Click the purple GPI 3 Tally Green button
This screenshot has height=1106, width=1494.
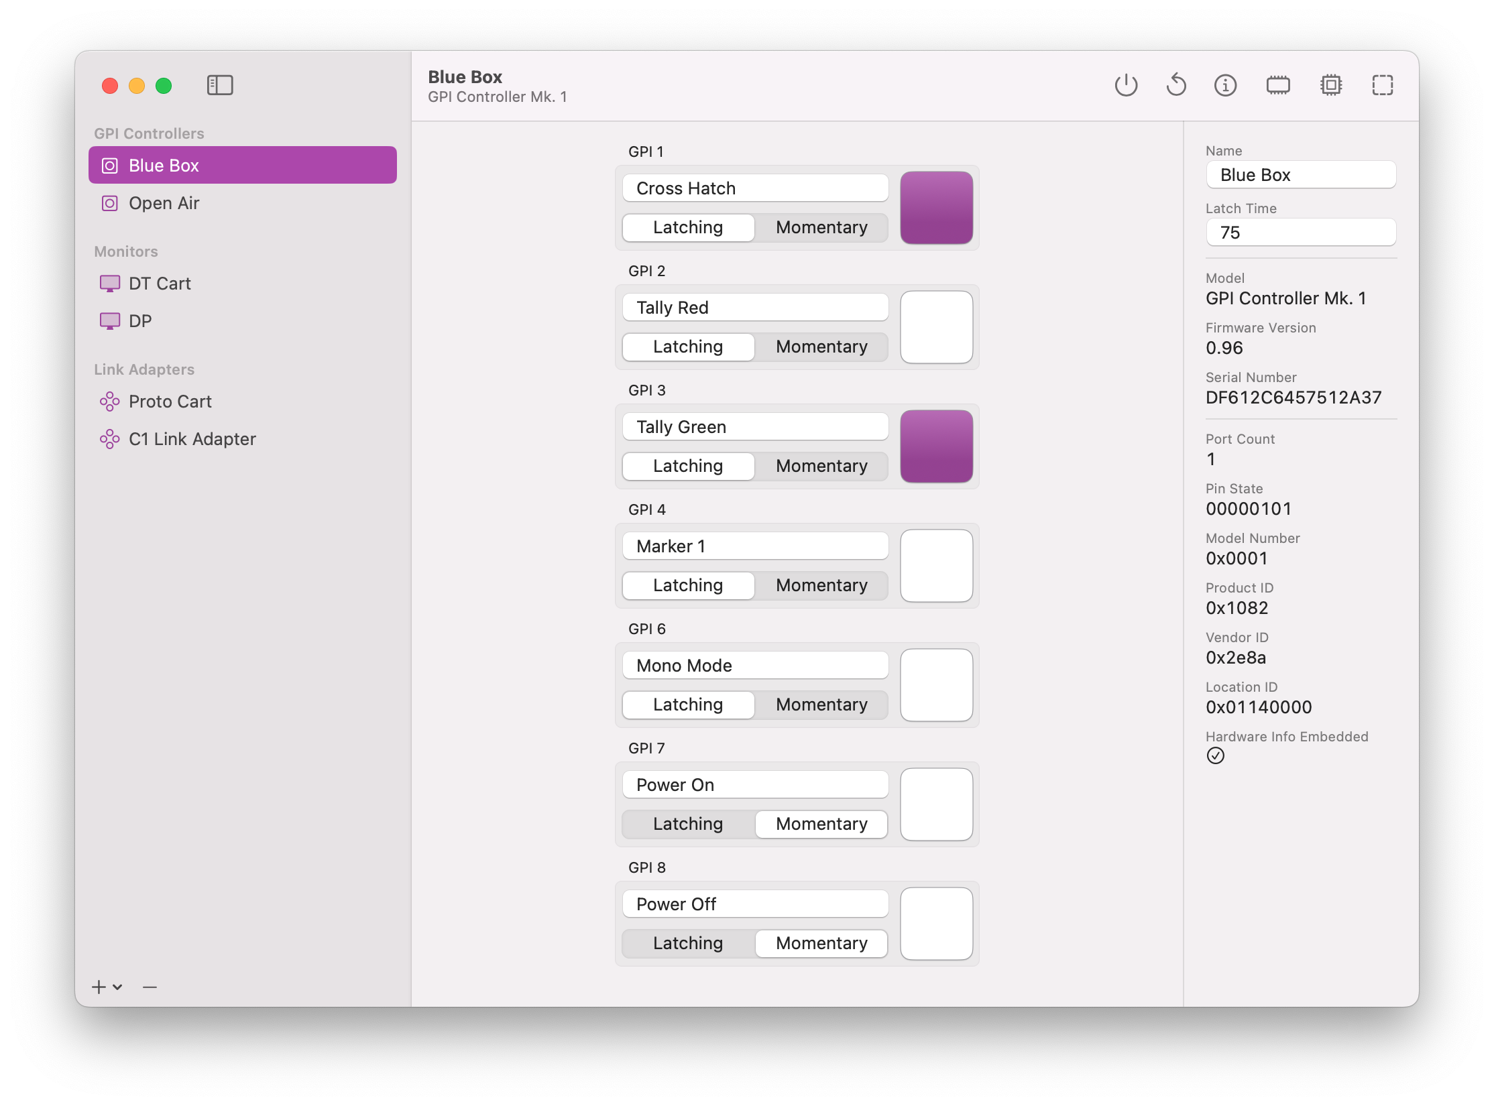[936, 446]
